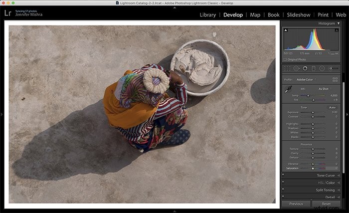
Task: Click the Blacks slider handle
Action: pos(313,137)
